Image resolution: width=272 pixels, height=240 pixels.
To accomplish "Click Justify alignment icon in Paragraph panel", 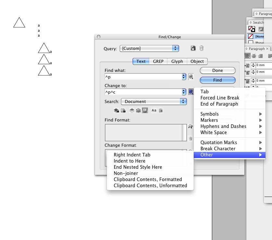I will [x=270, y=56].
